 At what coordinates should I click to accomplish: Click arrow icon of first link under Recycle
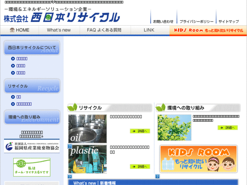tap(13, 97)
